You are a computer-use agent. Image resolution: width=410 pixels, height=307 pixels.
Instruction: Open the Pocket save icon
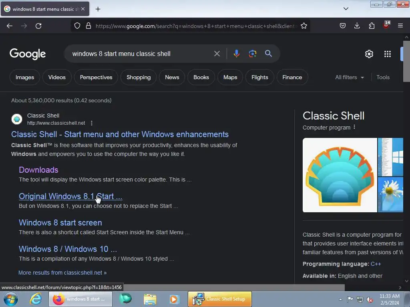(x=343, y=26)
